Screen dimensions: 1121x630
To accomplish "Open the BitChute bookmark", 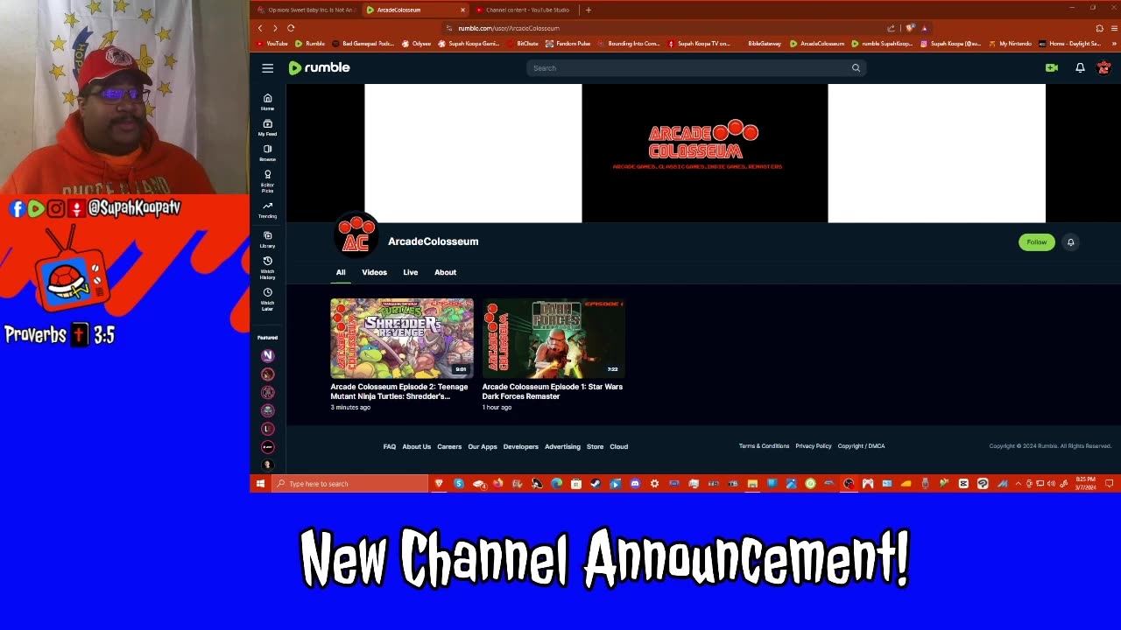I will (523, 44).
